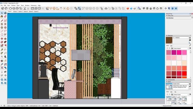Viewport: 193px width, 109px height.
Task: Click the orange circular target icon
Action: click(x=54, y=8)
